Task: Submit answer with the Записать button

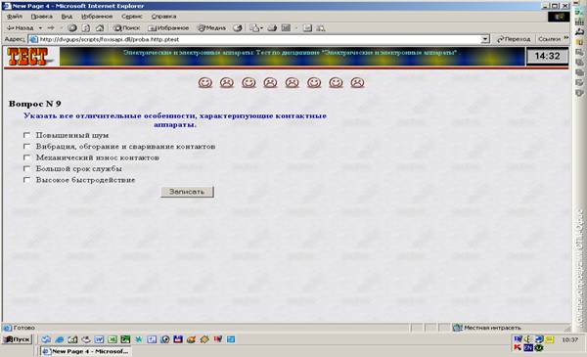Action: [187, 192]
